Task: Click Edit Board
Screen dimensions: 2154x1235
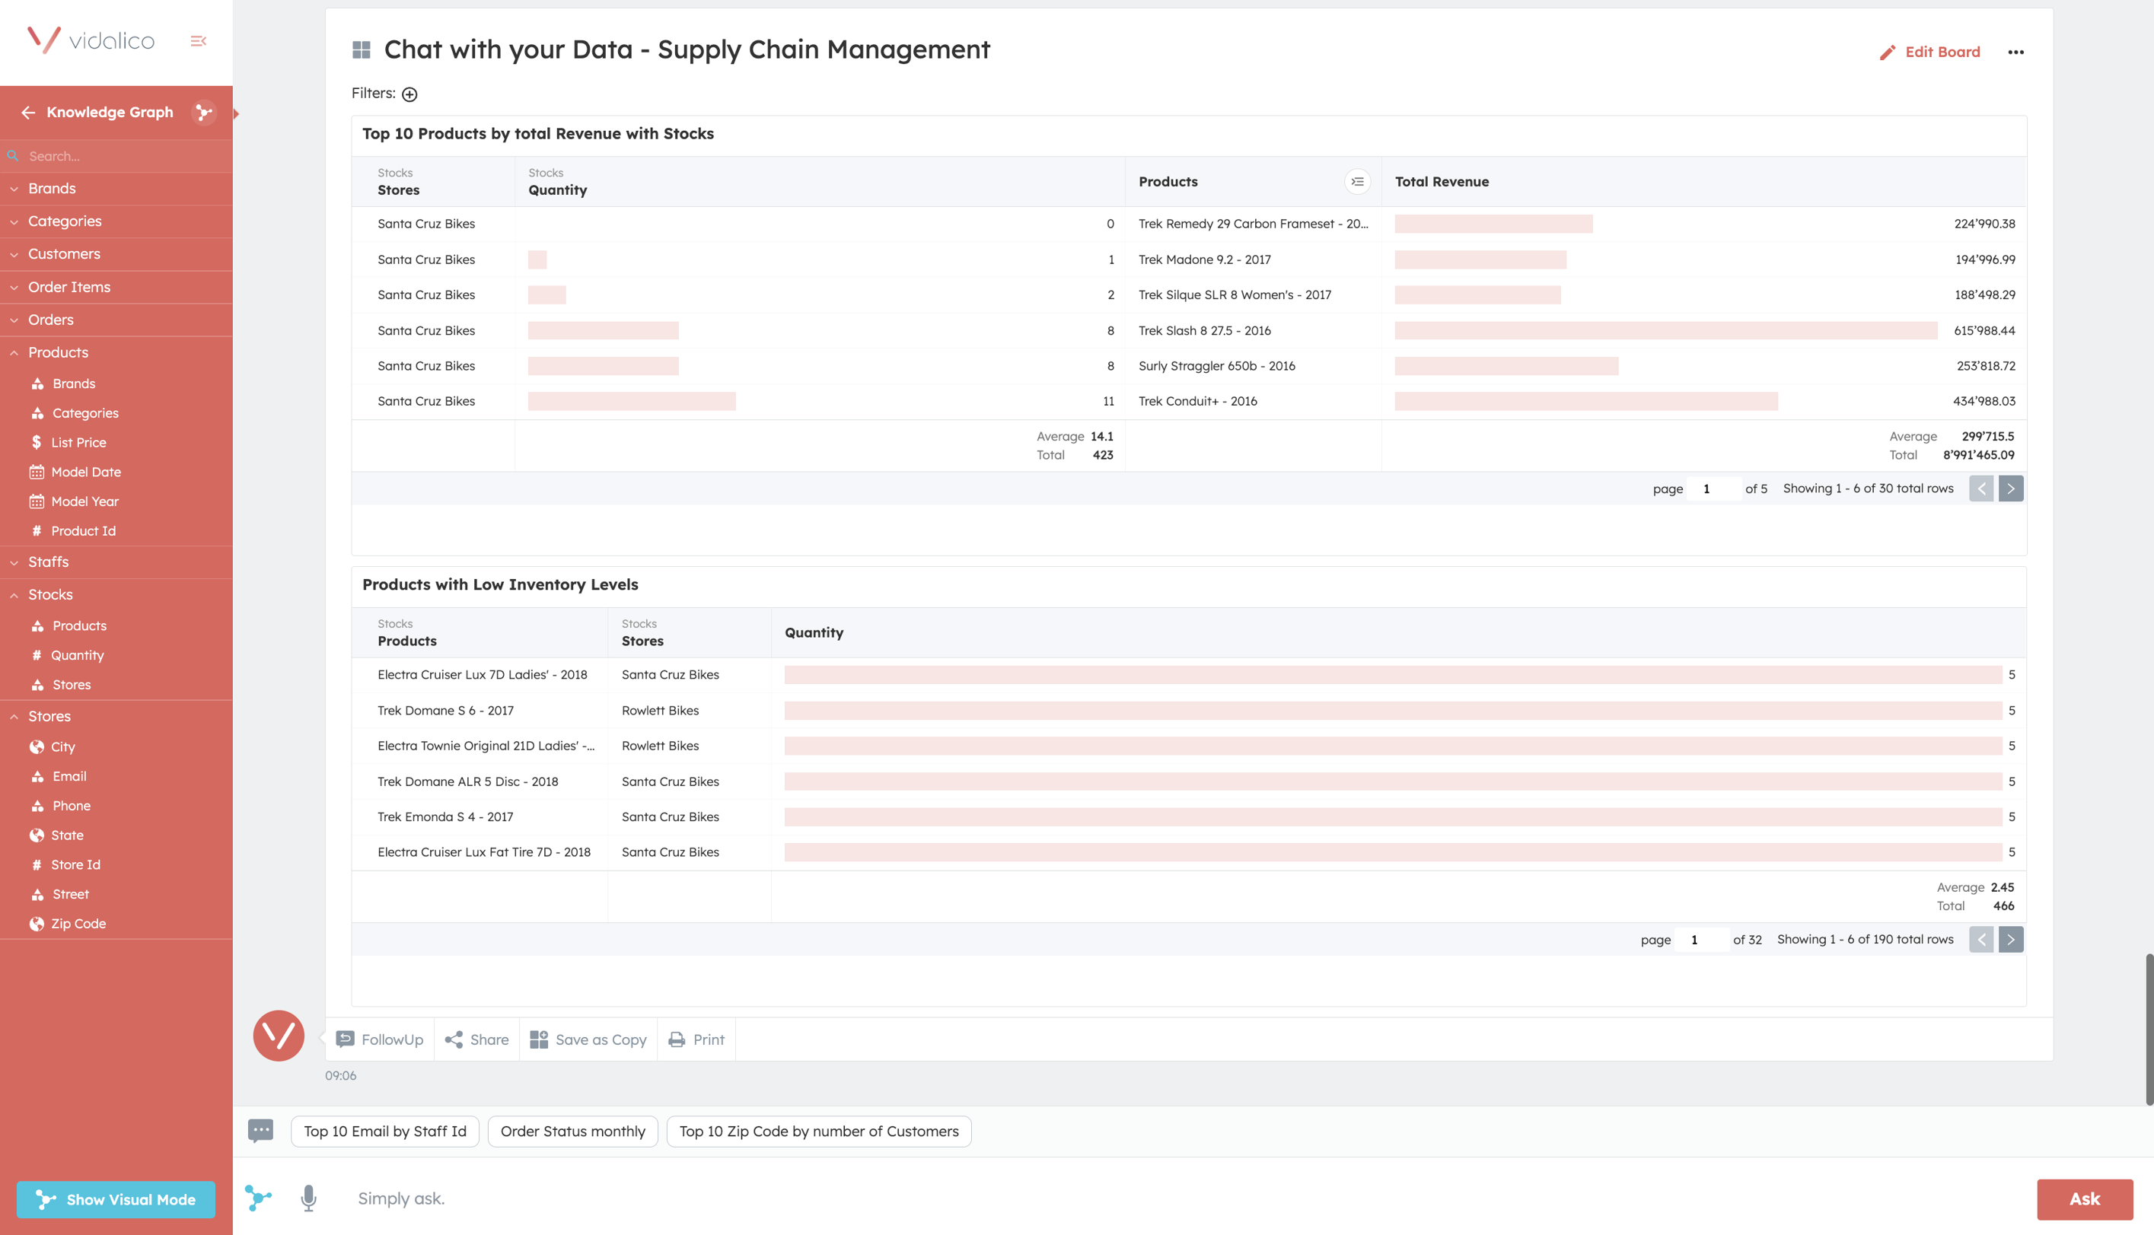Action: click(x=1929, y=52)
